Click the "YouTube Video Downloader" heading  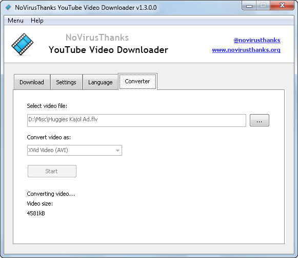(108, 50)
